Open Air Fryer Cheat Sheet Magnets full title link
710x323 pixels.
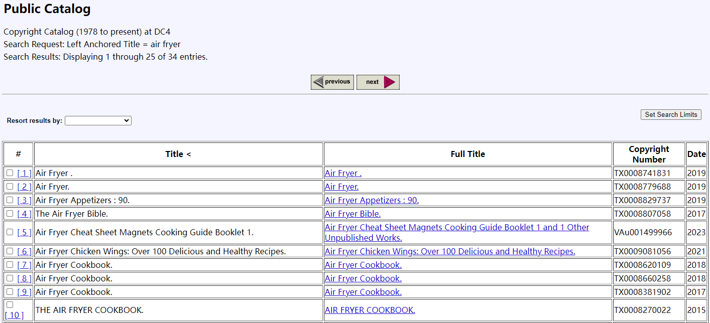[457, 232]
